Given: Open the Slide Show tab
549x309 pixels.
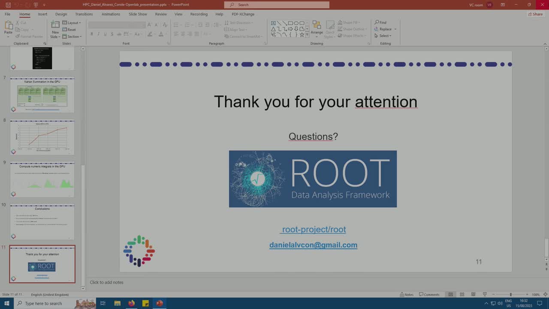Looking at the screenshot, I should [x=138, y=14].
